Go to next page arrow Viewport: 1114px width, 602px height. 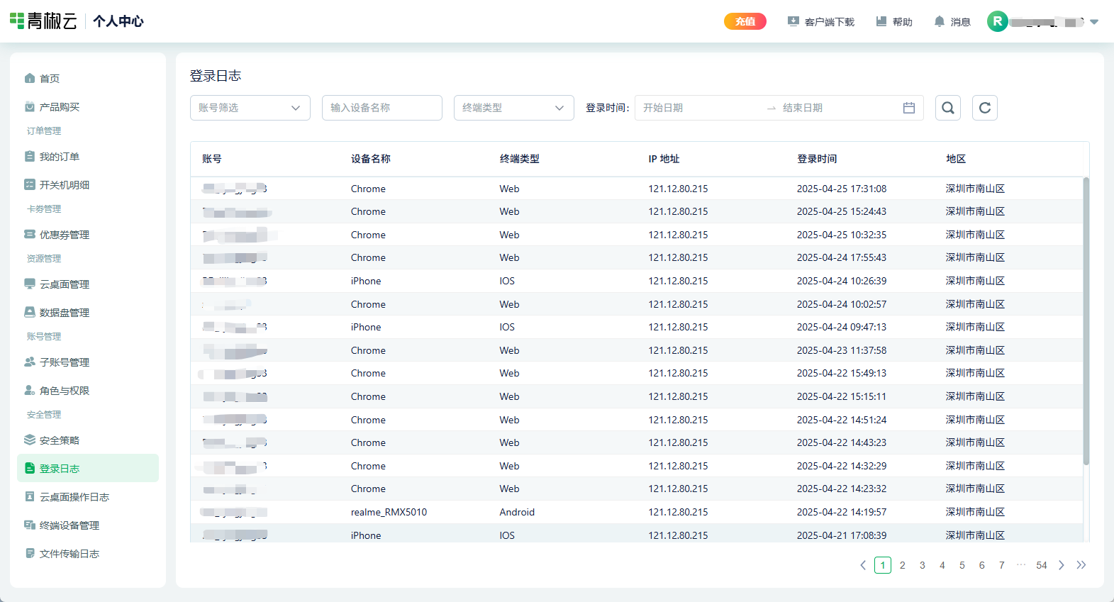tap(1062, 565)
